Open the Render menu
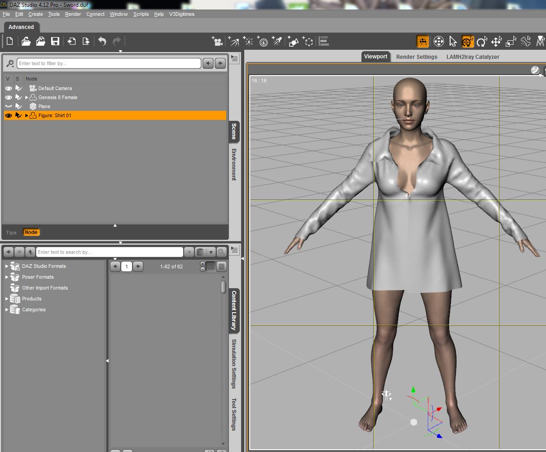 coord(73,14)
